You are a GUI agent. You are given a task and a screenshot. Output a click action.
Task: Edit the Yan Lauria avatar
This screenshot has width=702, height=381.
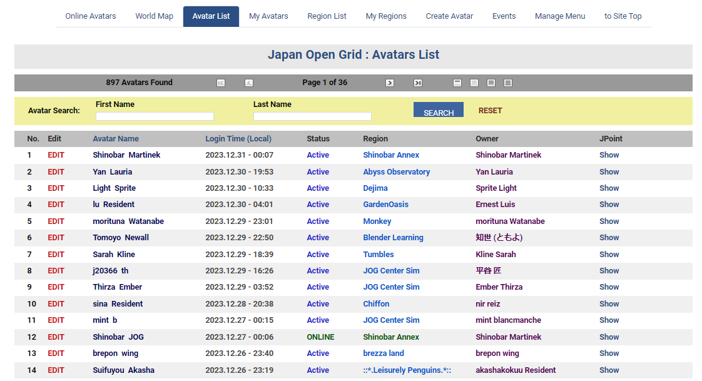56,172
